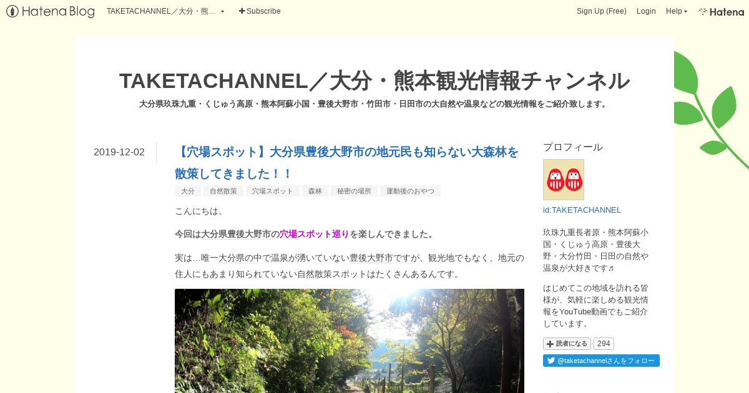749x393 pixels.
Task: Expand the TAKETACHANNEL blog name dropdown
Action: [x=165, y=11]
